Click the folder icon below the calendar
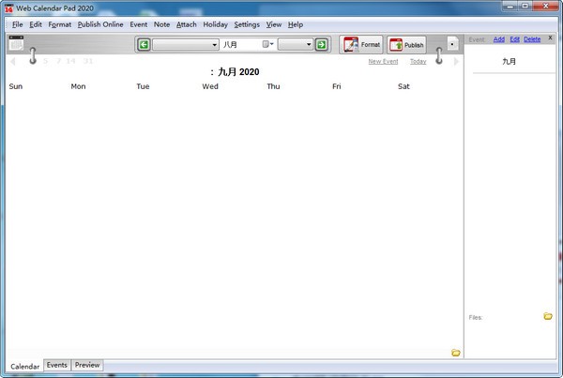Image resolution: width=563 pixels, height=378 pixels. tap(456, 353)
